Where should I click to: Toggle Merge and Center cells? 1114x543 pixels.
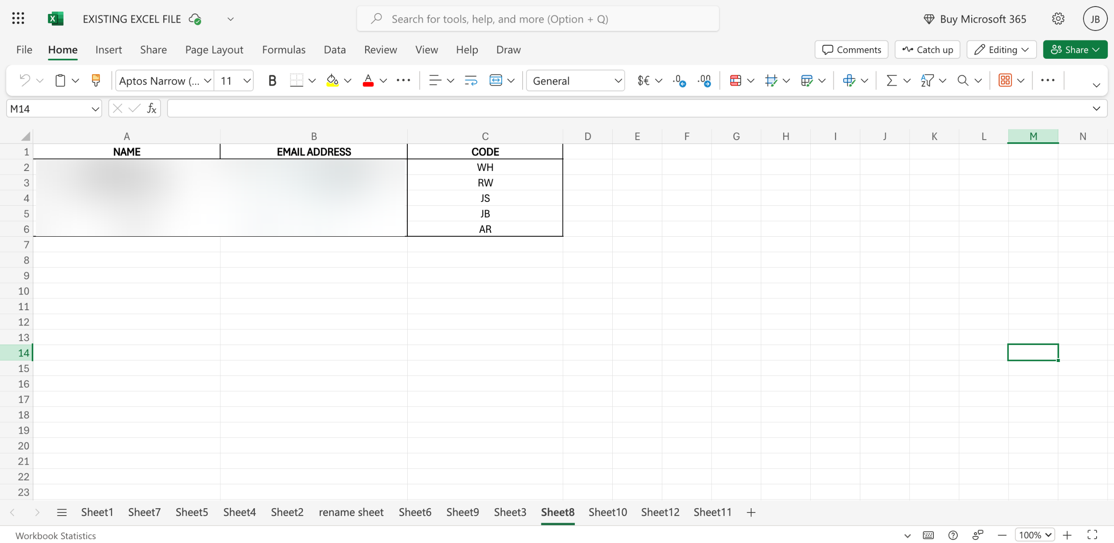click(x=496, y=80)
